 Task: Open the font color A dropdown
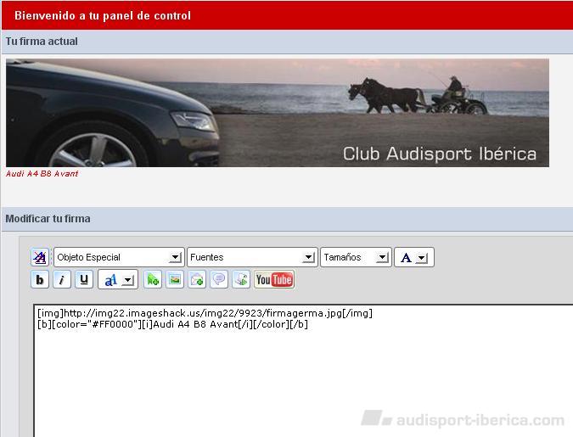click(x=414, y=257)
